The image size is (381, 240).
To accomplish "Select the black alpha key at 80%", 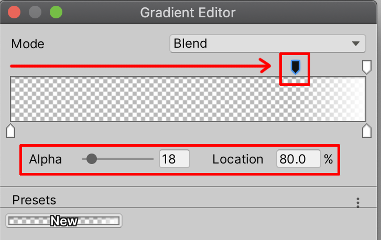I will [x=296, y=67].
